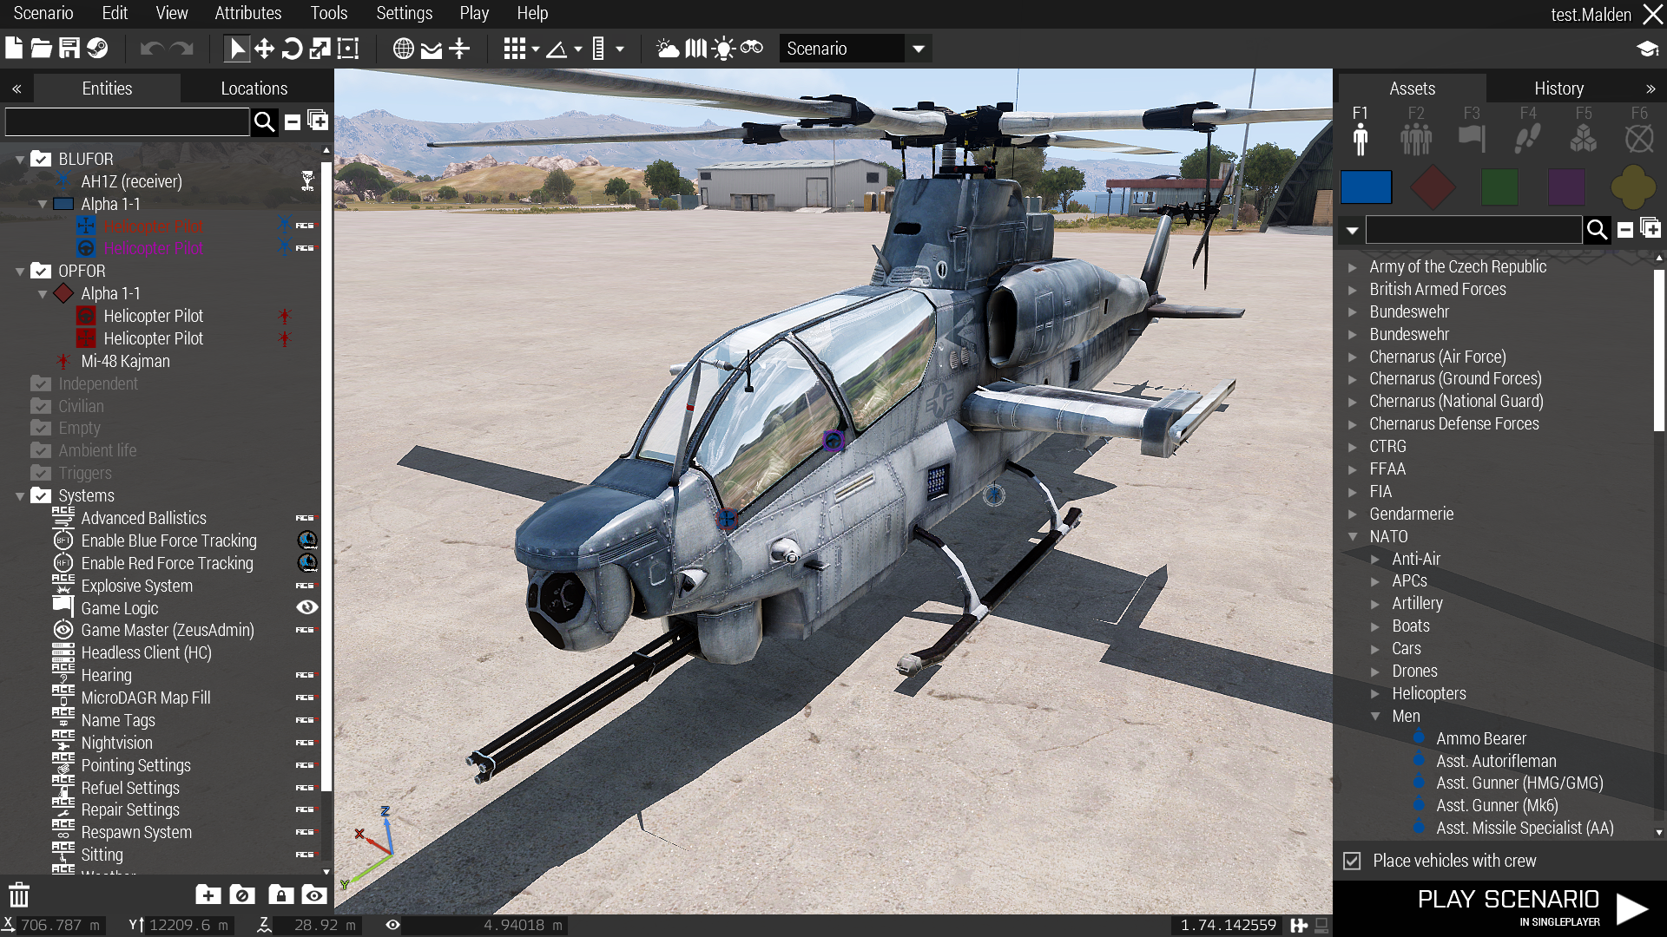Open the Steam publish icon

97,49
